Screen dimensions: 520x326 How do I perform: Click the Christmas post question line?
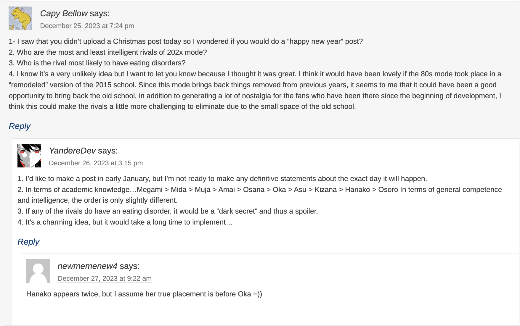pos(186,41)
